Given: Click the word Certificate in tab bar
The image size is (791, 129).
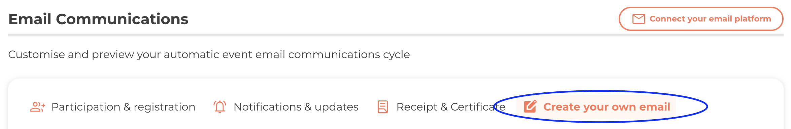Looking at the screenshot, I should (478, 107).
